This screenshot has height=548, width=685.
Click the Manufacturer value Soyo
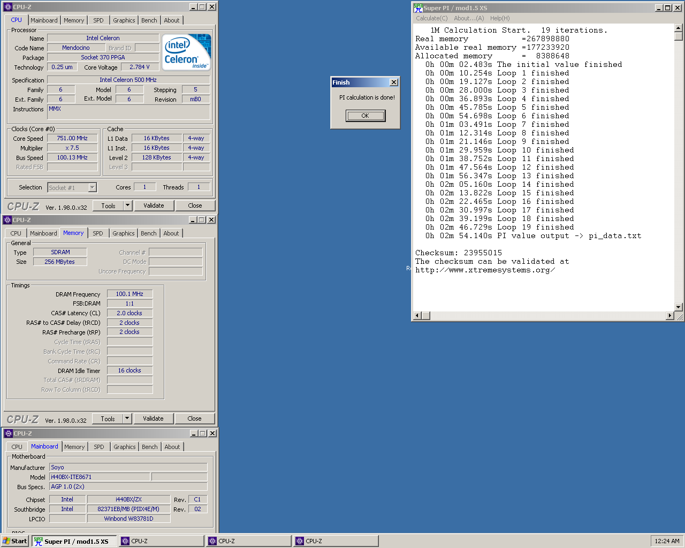coord(128,467)
